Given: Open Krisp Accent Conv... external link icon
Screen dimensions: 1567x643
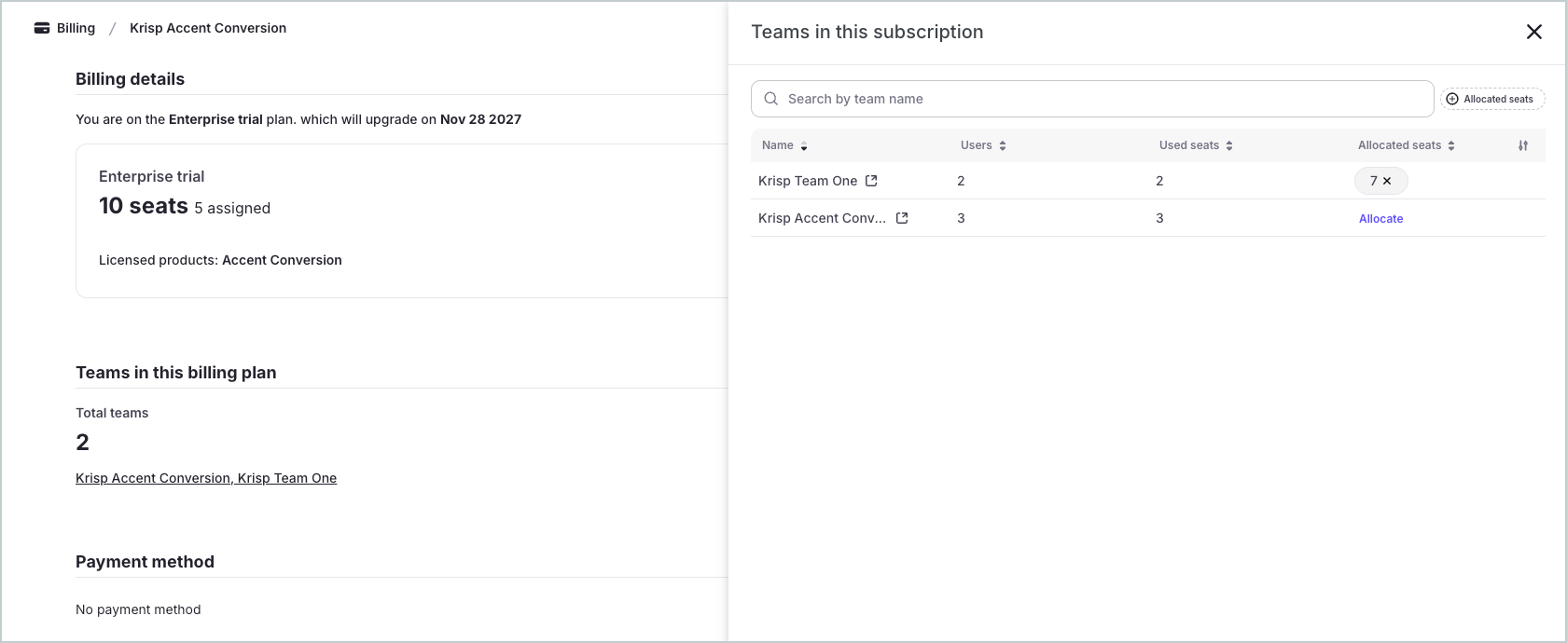Looking at the screenshot, I should (902, 218).
